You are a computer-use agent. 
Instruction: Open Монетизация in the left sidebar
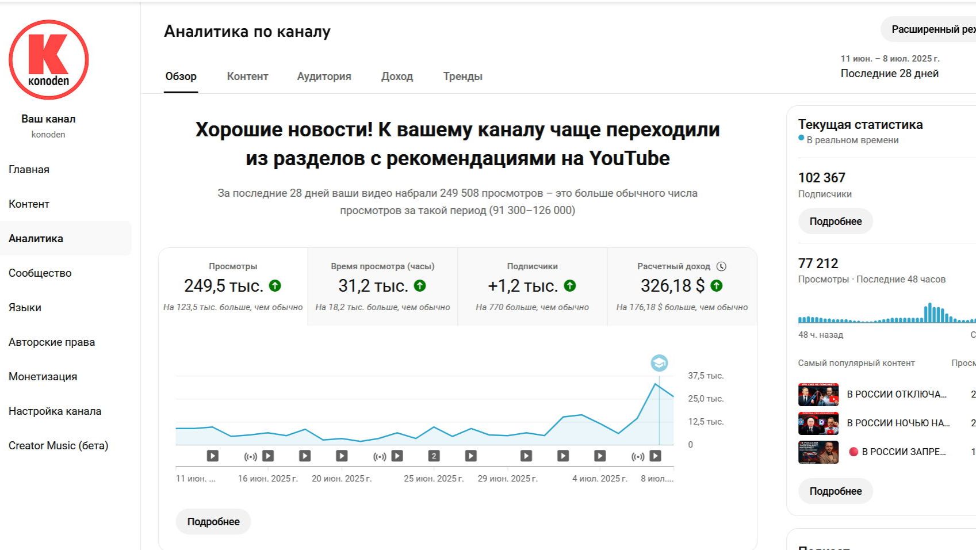tap(43, 376)
